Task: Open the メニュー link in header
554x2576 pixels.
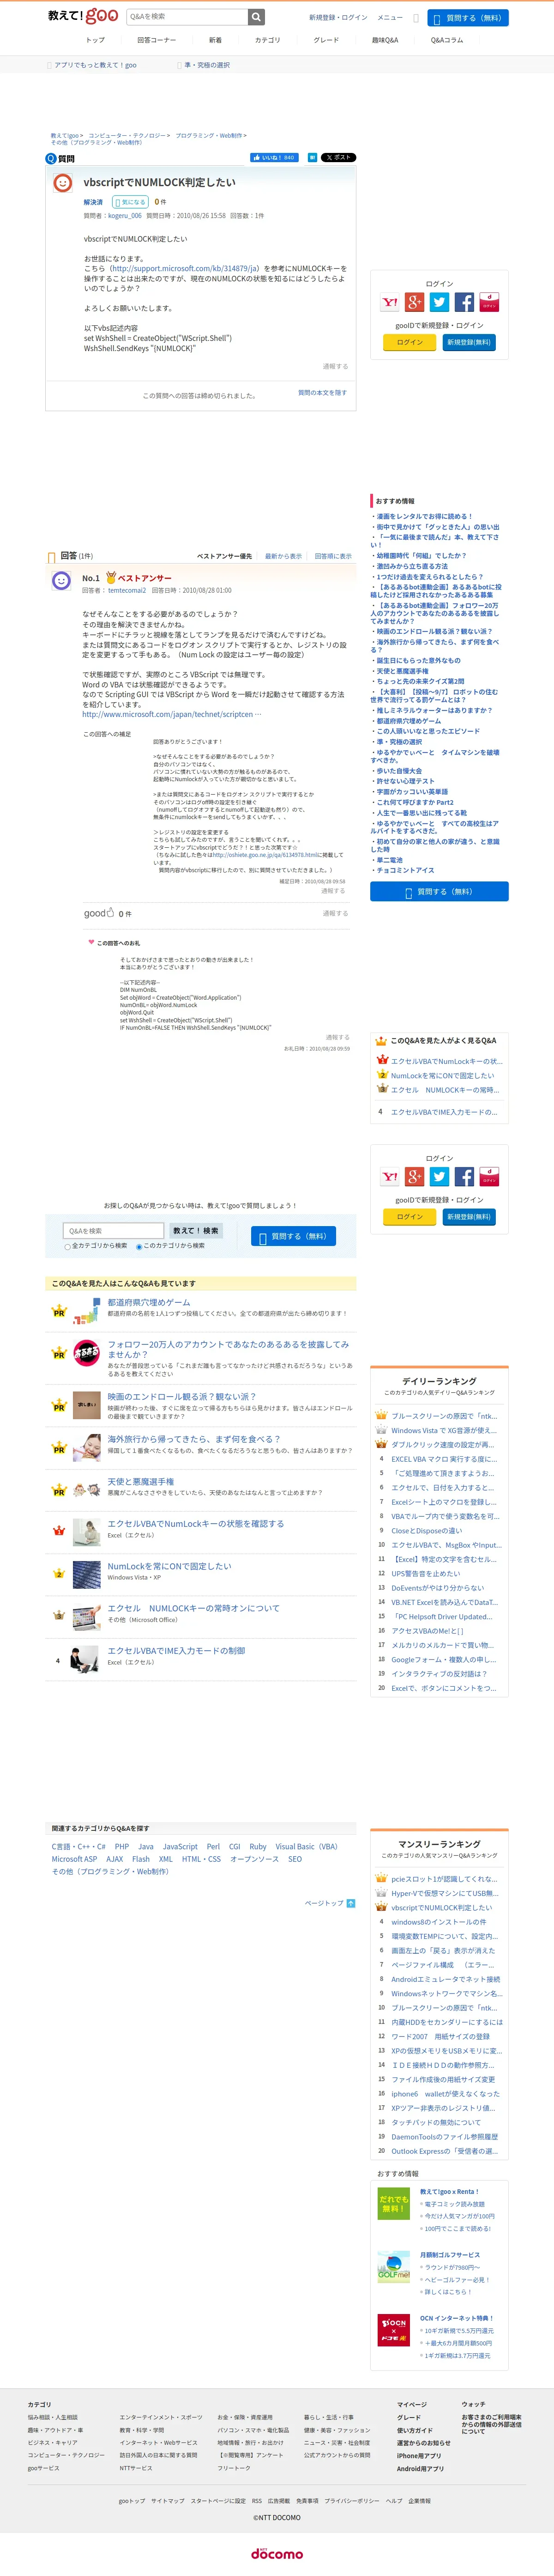Action: tap(390, 17)
